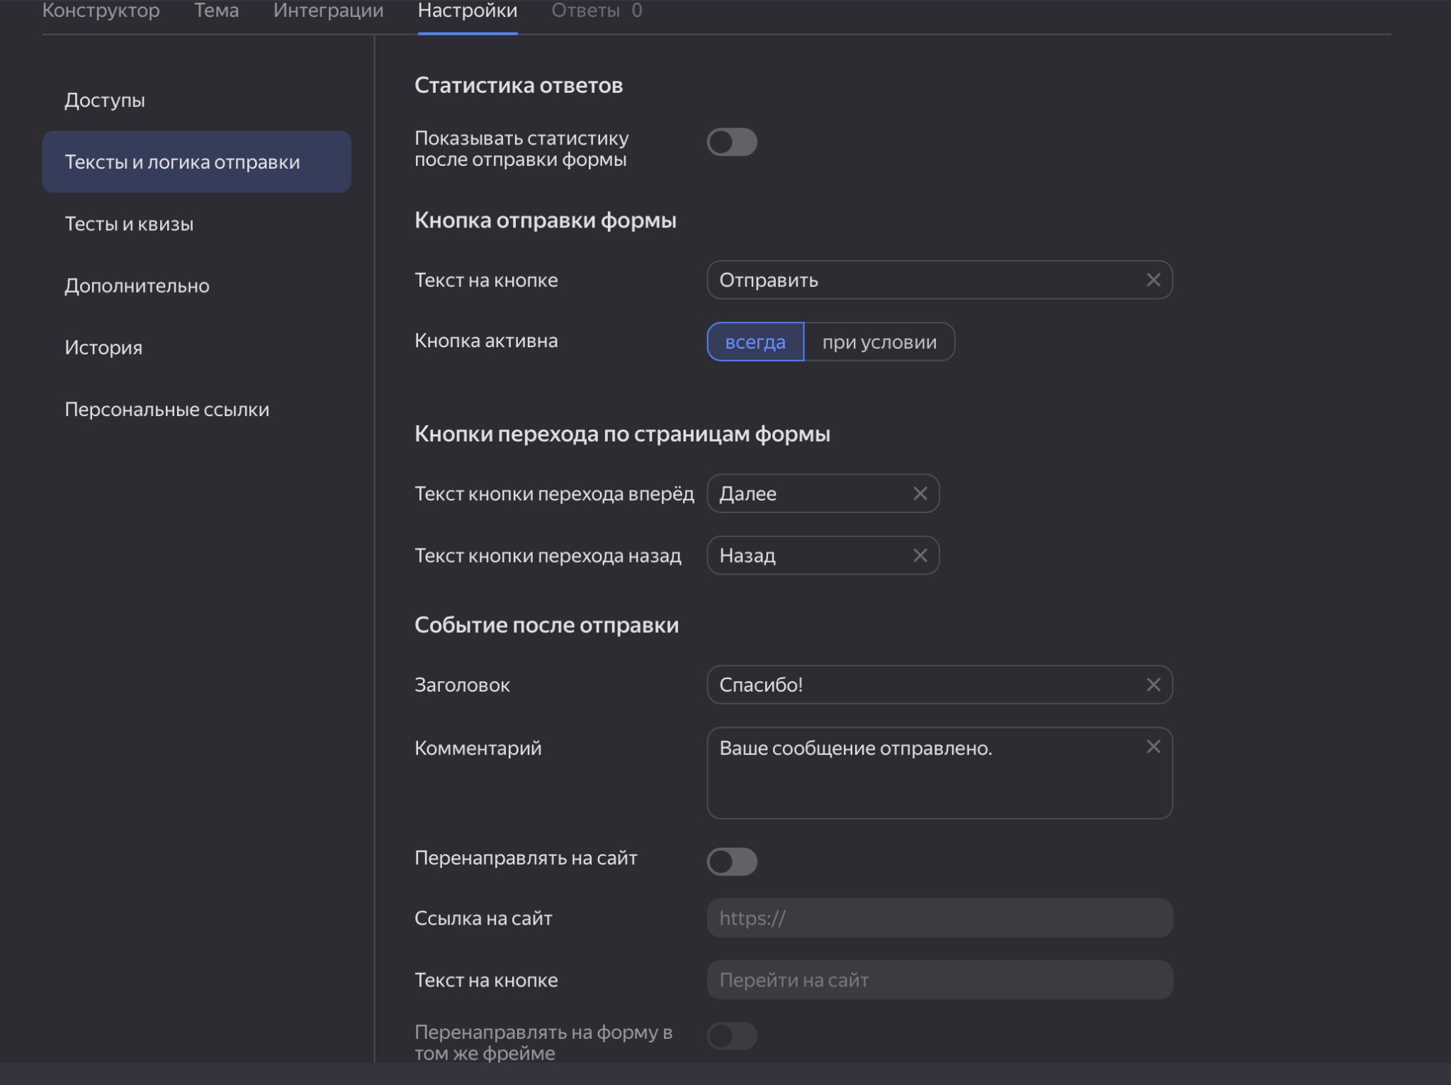Open the Интеграции tab
This screenshot has width=1451, height=1085.
(x=328, y=11)
